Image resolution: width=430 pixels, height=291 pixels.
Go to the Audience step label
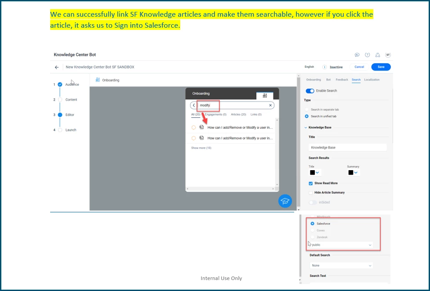coord(72,84)
